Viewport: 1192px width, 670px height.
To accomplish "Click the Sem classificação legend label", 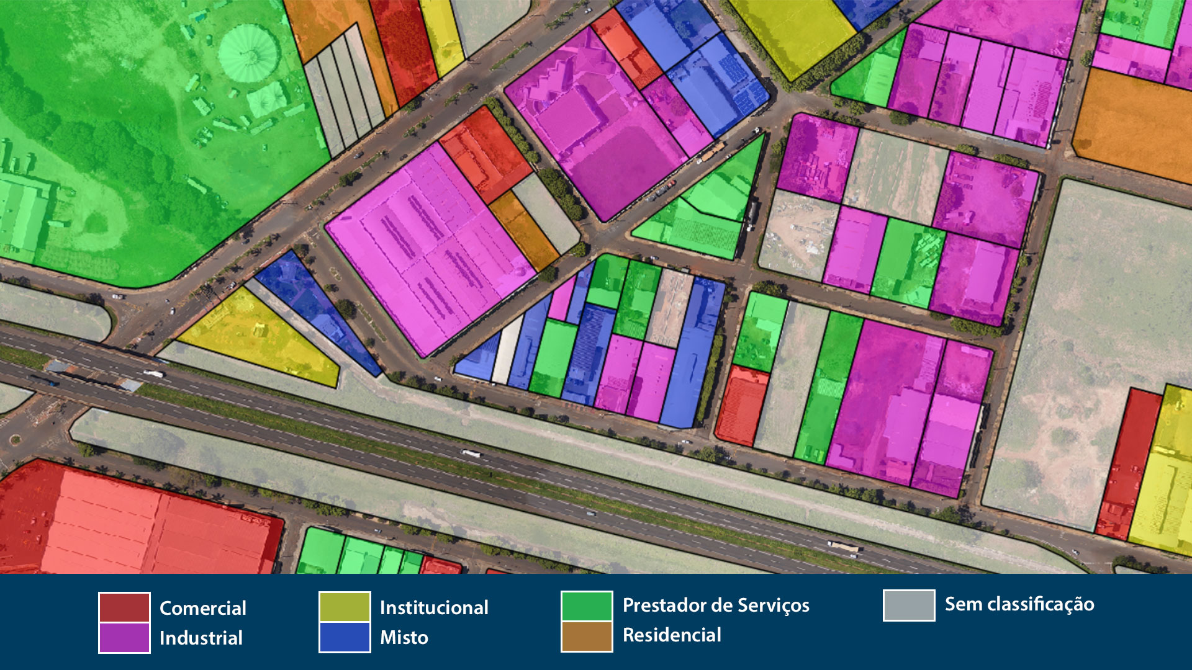I will 1019,604.
